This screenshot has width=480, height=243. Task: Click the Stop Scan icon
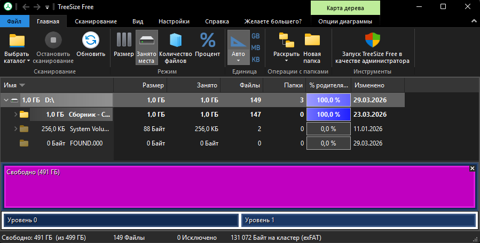tap(53, 40)
